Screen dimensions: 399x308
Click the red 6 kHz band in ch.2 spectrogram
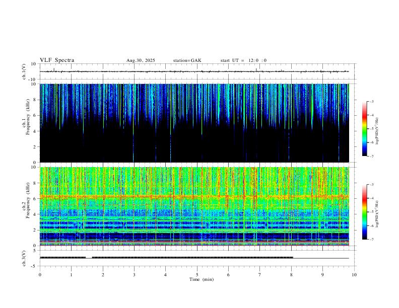pyautogui.click(x=194, y=196)
